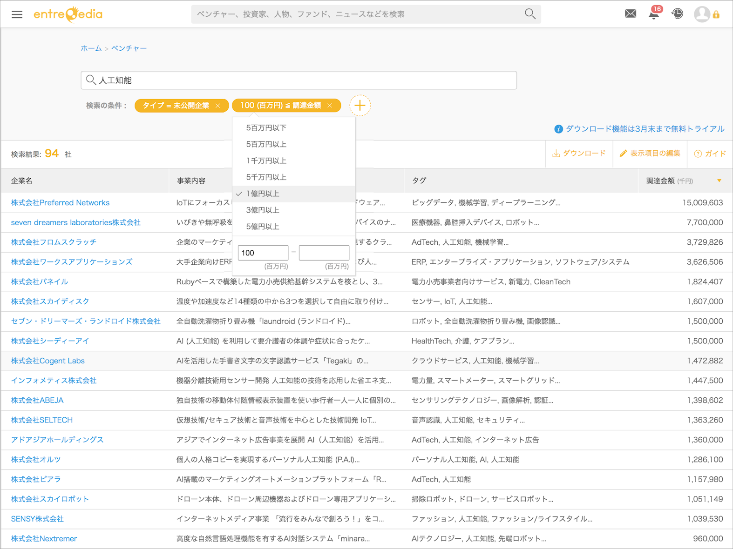Select 5百万円以下 in the amount list
Screen dimensions: 733x549
(x=266, y=127)
